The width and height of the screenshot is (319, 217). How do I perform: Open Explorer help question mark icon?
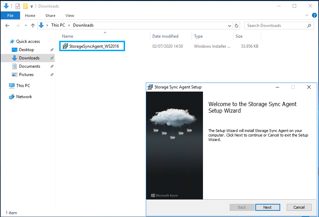314,15
